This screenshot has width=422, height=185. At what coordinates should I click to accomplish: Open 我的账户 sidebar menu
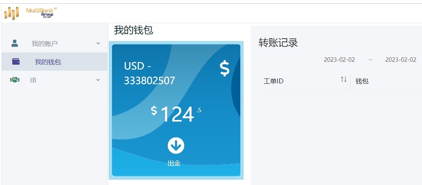pos(55,44)
